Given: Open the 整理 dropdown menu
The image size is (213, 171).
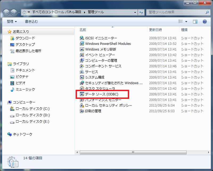Looking at the screenshot, I should (x=12, y=22).
